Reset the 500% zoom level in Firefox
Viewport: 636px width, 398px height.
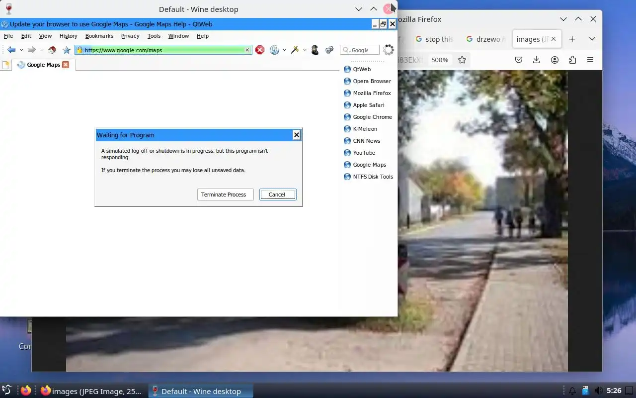coord(440,60)
